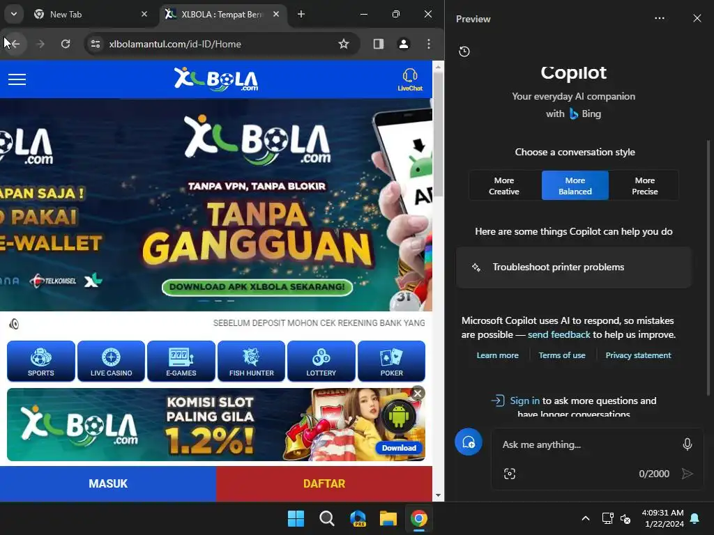This screenshot has height=535, width=714.
Task: Open the muted volume tray icon
Action: 625,518
